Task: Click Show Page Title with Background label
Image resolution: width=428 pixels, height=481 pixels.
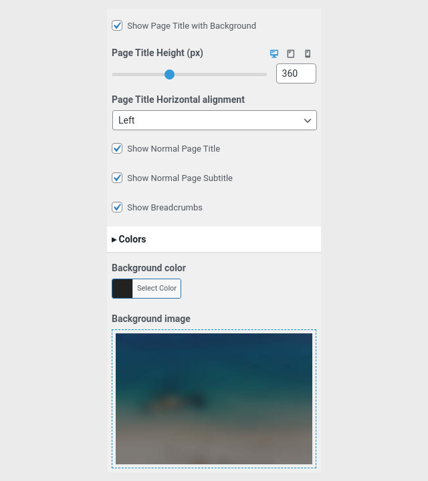Action: (x=191, y=26)
